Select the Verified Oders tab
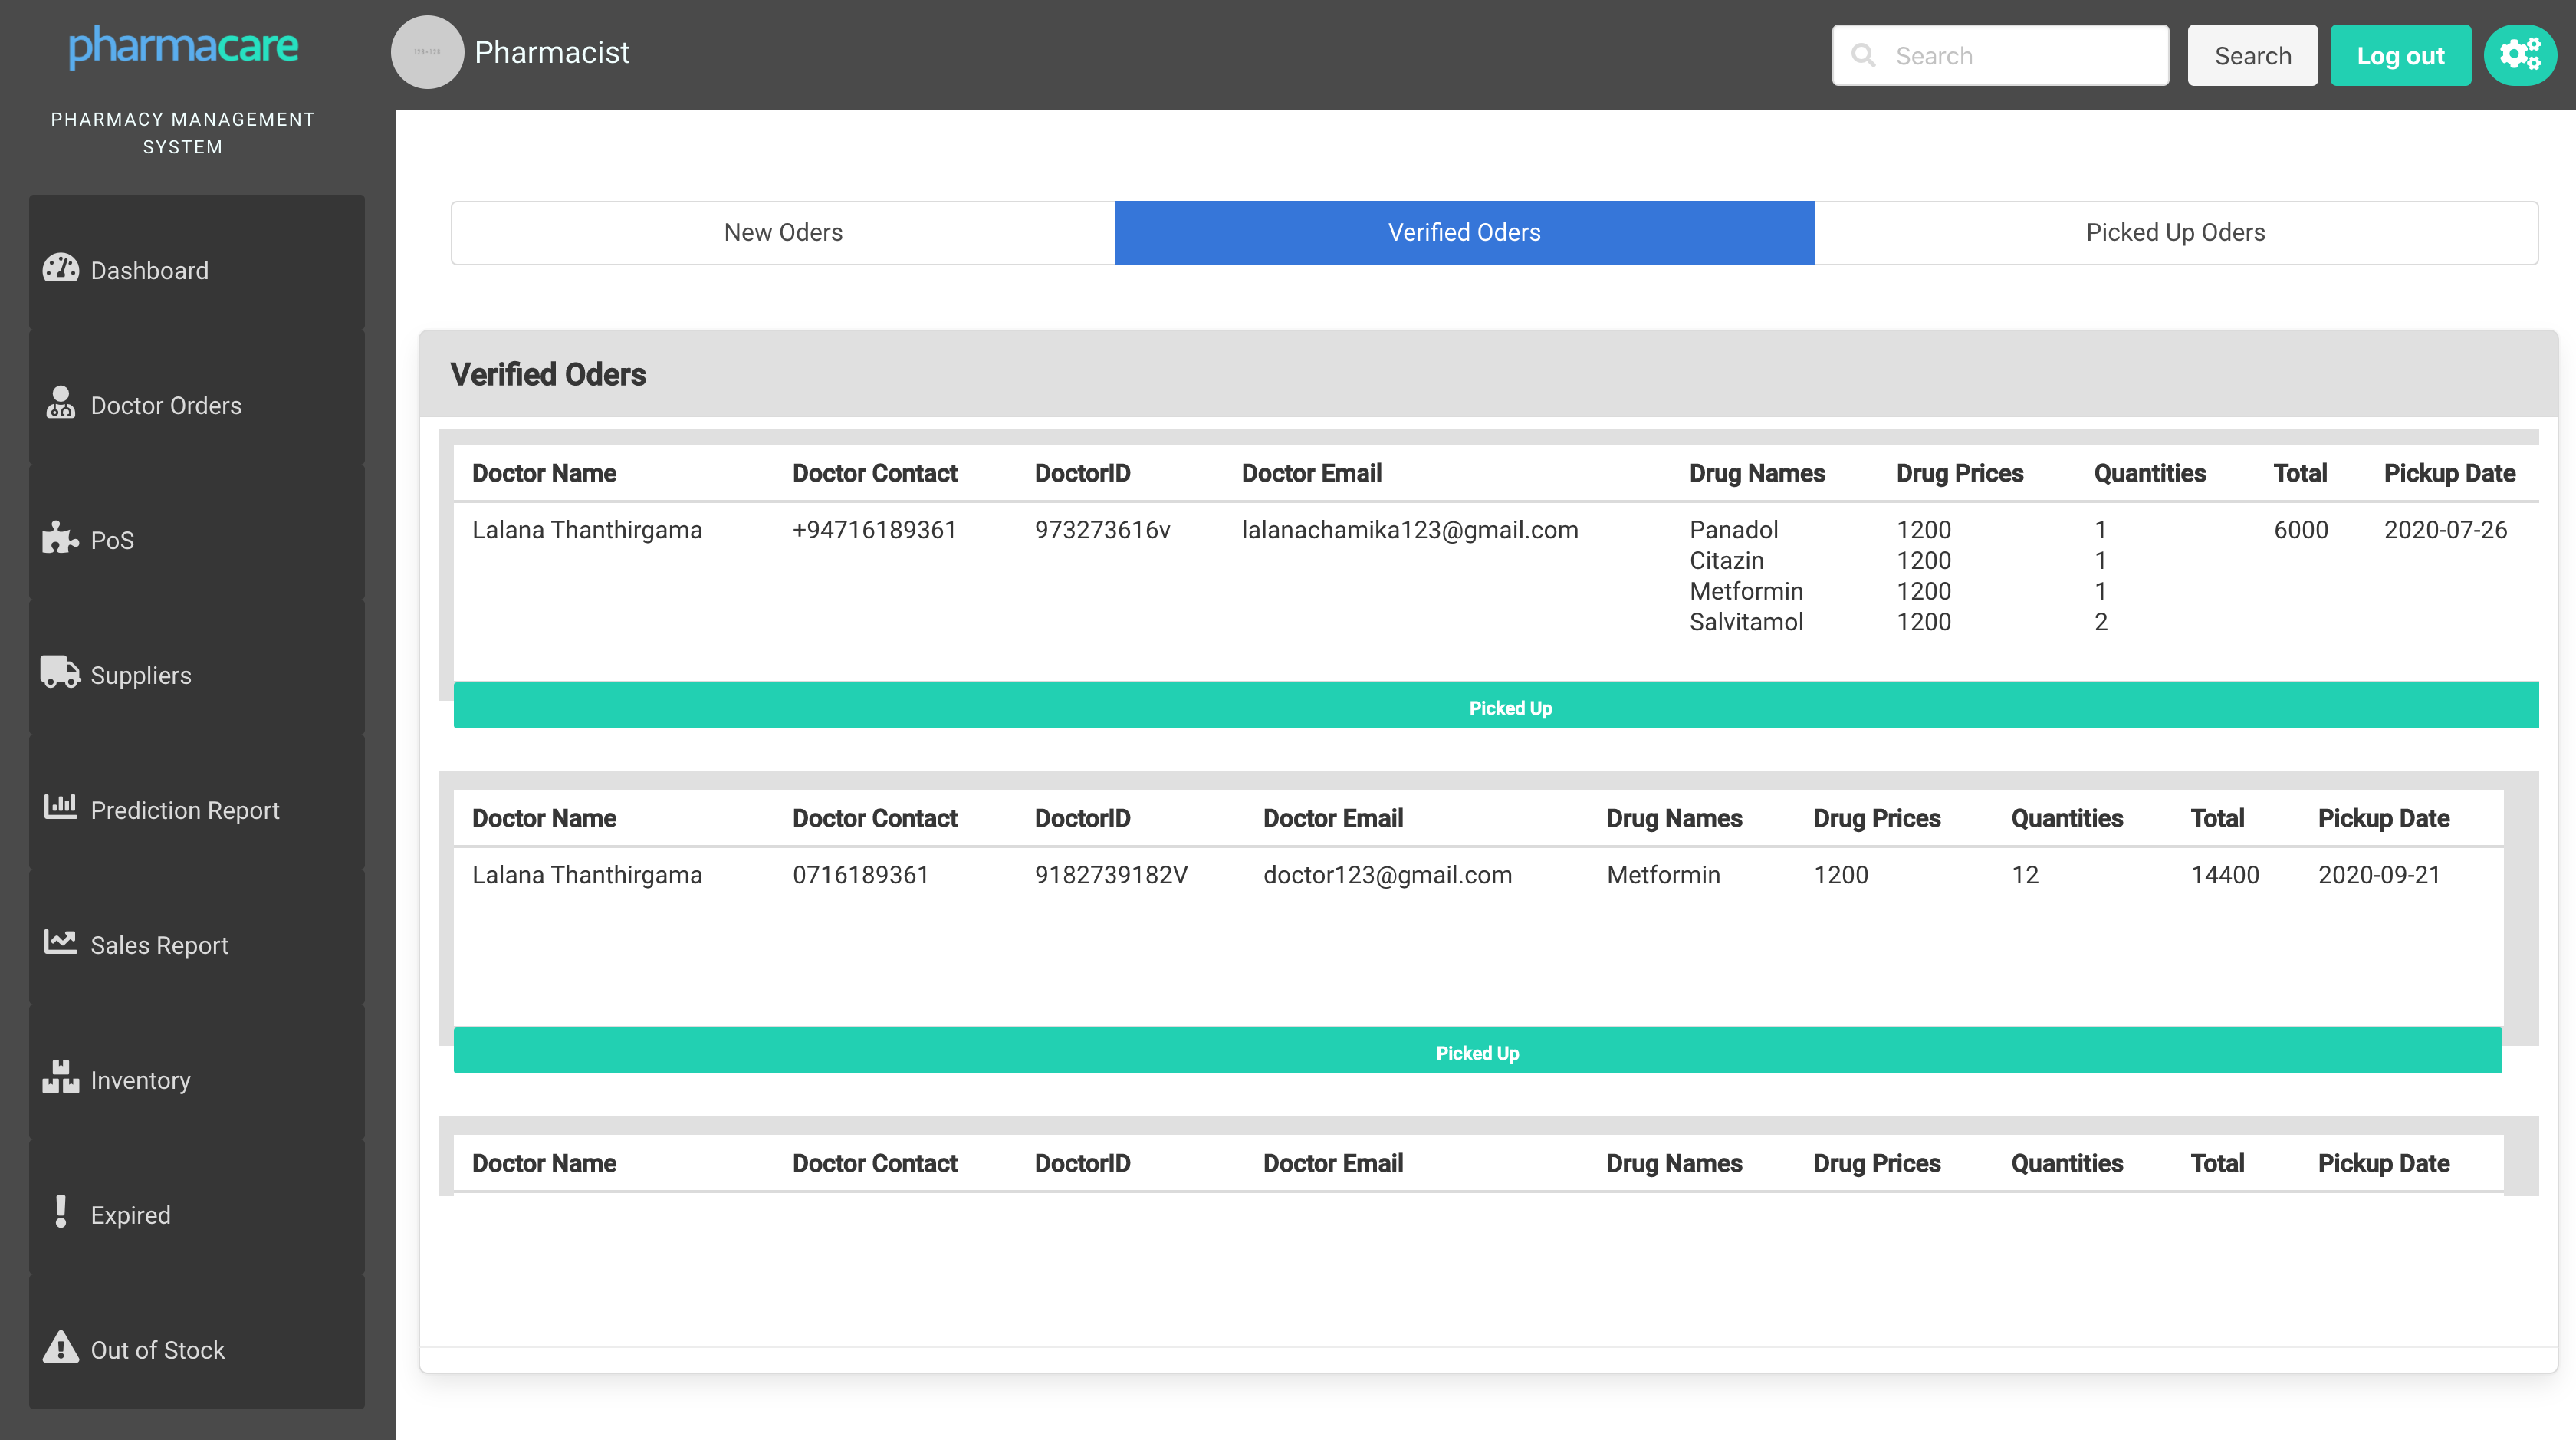This screenshot has height=1440, width=2576. (1463, 232)
